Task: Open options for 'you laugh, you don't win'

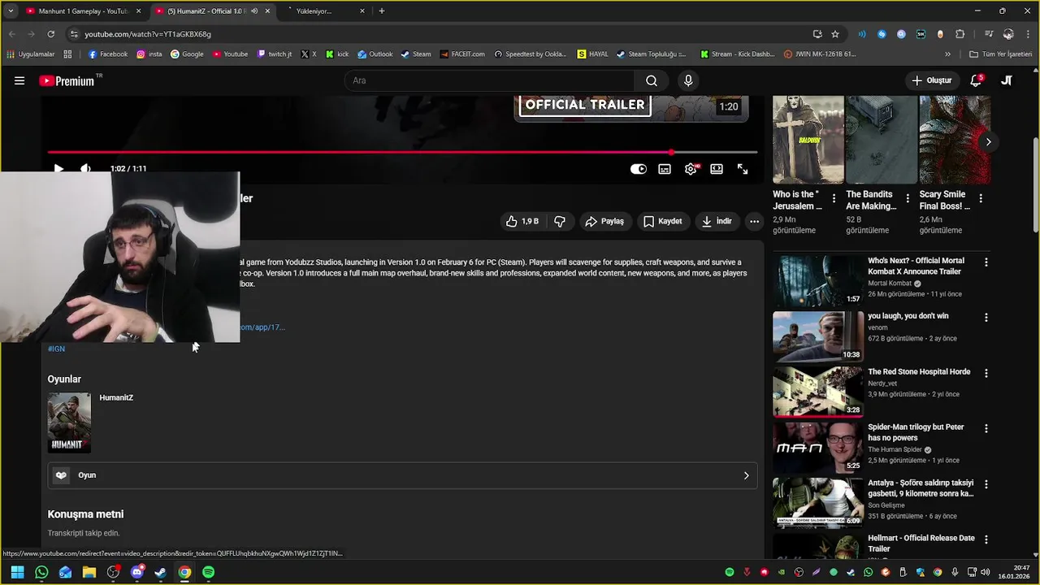Action: coord(986,318)
